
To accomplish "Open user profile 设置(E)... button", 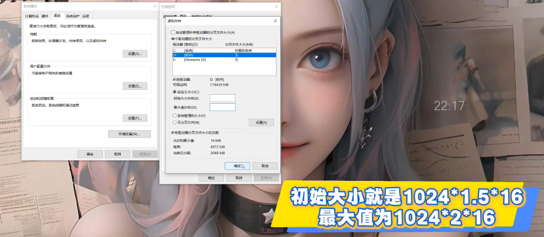I will (135, 86).
